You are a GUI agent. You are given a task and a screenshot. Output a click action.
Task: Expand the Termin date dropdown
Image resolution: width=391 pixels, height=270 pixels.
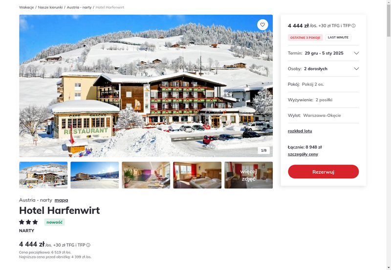pos(323,53)
